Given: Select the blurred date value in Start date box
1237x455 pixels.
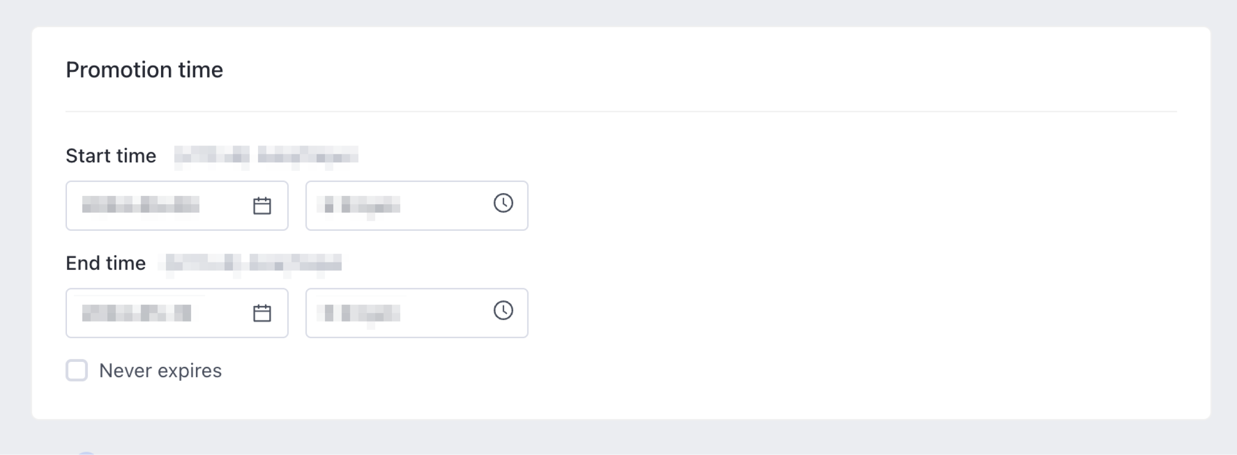Looking at the screenshot, I should [141, 205].
